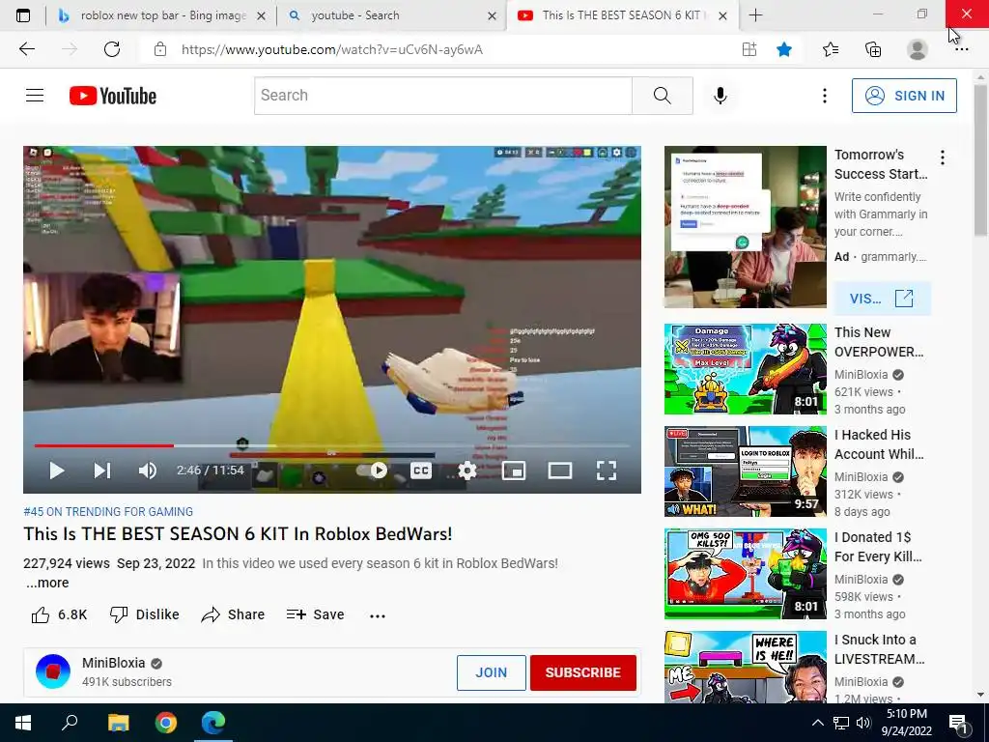Turn on closed captions
989x742 pixels.
421,471
